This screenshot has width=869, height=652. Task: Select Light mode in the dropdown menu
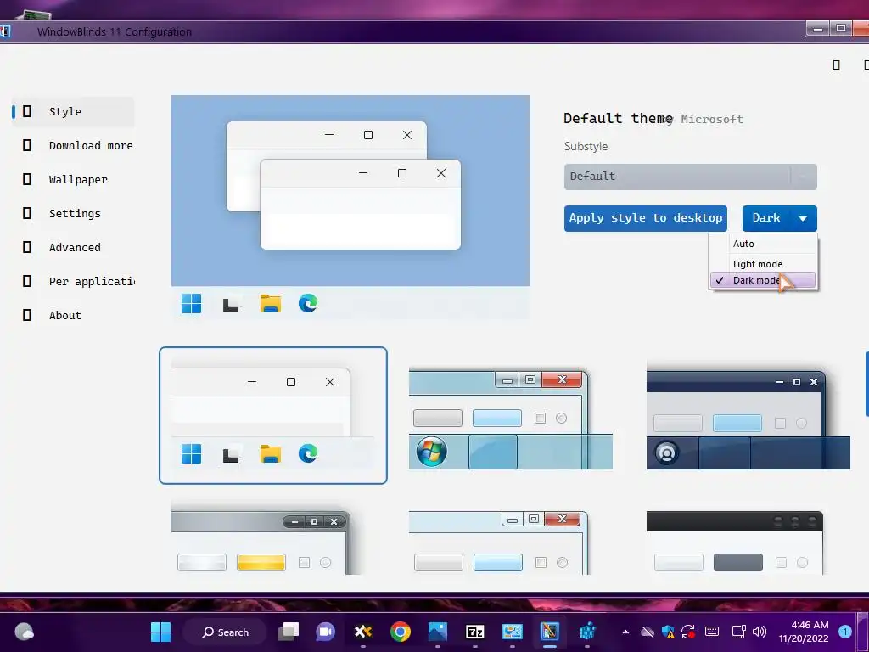pyautogui.click(x=763, y=264)
